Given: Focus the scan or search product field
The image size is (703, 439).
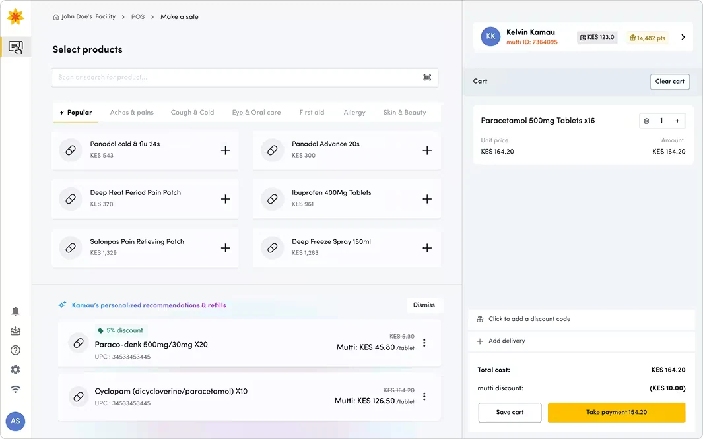Looking at the screenshot, I should click(x=245, y=77).
